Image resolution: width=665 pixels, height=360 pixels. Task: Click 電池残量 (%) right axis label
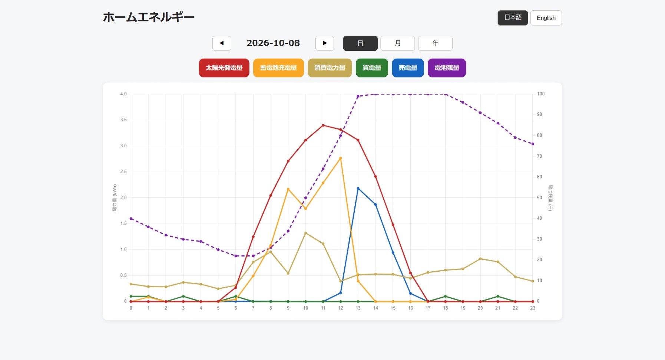click(x=550, y=198)
